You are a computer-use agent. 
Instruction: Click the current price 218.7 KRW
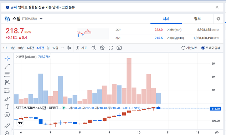click(x=18, y=31)
